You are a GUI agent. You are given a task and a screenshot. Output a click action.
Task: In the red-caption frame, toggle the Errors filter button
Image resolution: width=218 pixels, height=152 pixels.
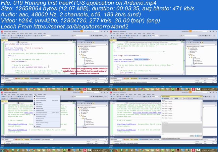pyautogui.click(x=18, y=78)
